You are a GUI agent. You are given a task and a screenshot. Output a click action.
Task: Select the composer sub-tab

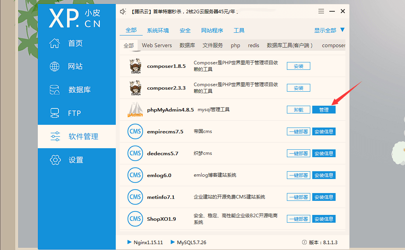[x=333, y=46]
